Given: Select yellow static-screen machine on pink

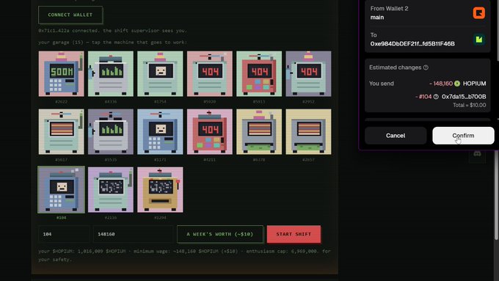Looking at the screenshot, I should [x=160, y=190].
